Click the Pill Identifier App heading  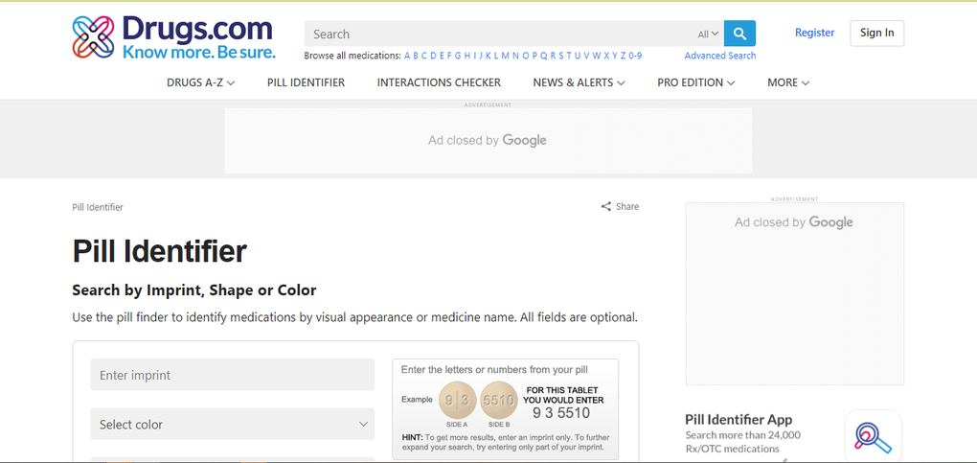pos(738,419)
